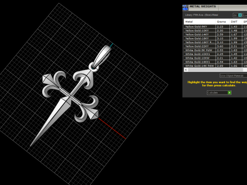Select the White Gold:10KX1 row
The image size is (247, 185).
tap(216, 54)
